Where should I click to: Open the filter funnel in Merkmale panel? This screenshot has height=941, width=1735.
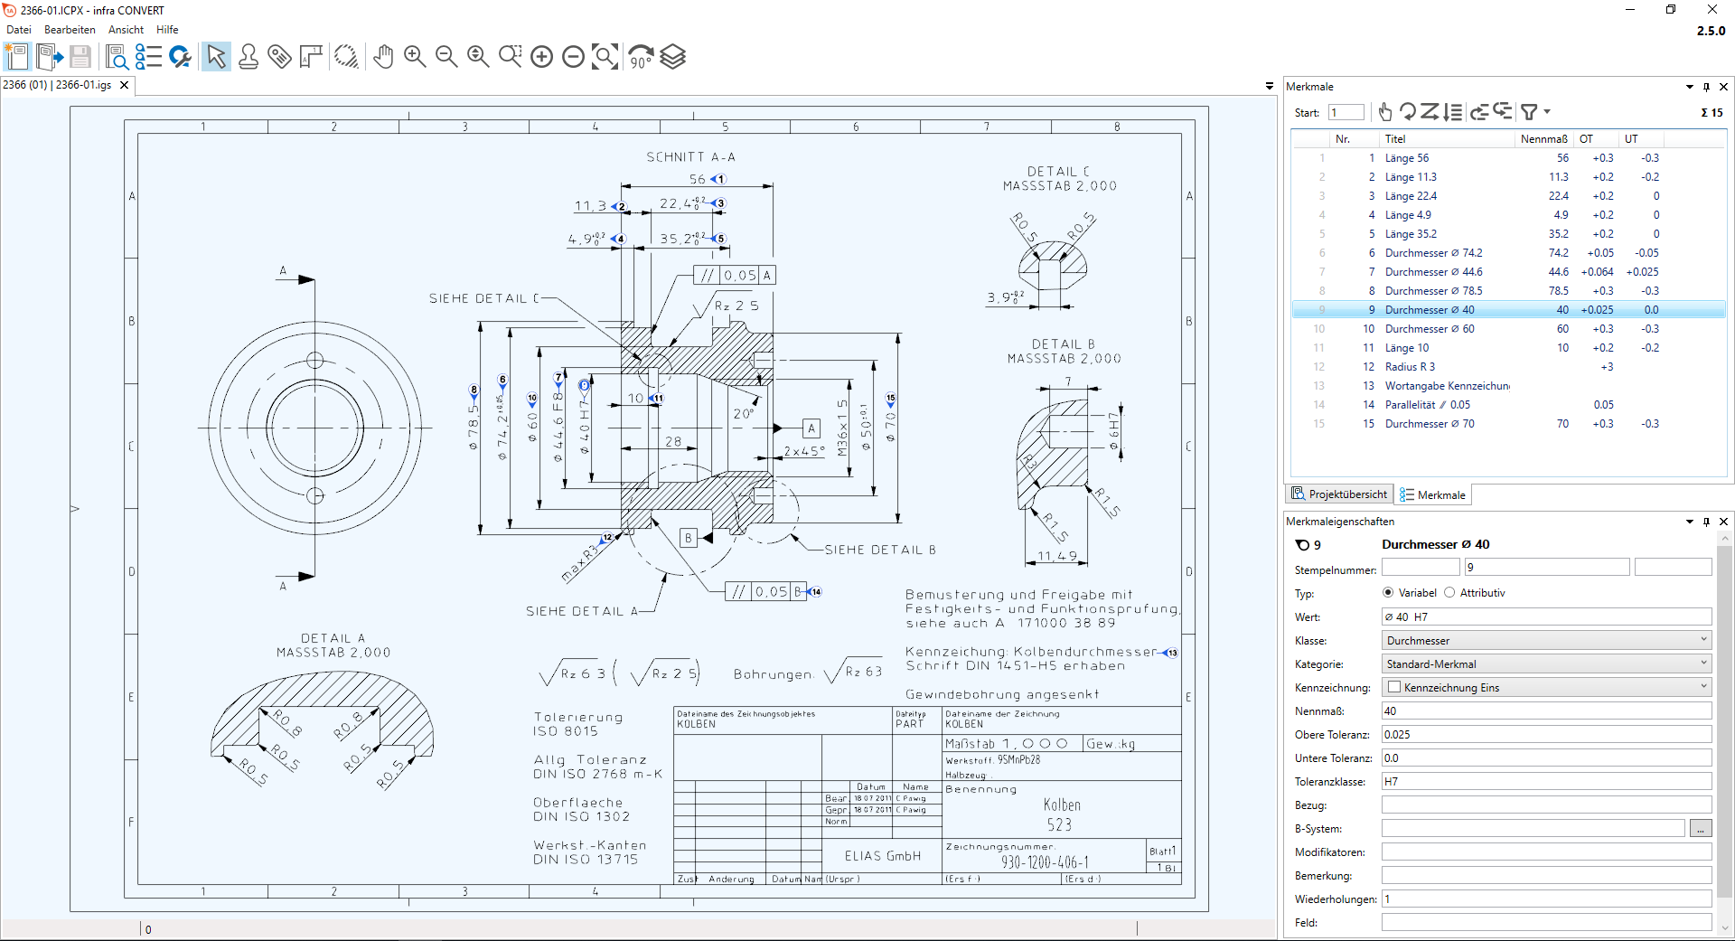(x=1529, y=112)
